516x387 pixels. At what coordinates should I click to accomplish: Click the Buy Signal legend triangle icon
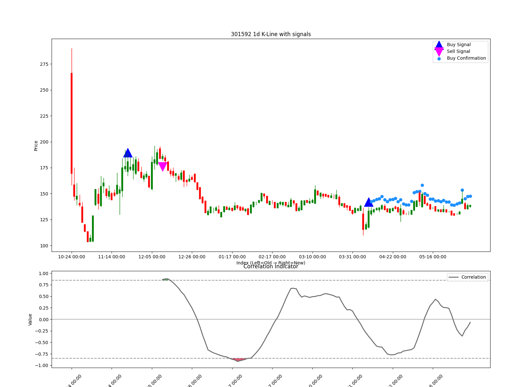click(439, 45)
